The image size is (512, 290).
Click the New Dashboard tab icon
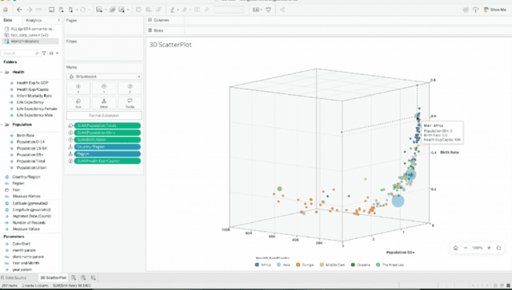click(83, 277)
